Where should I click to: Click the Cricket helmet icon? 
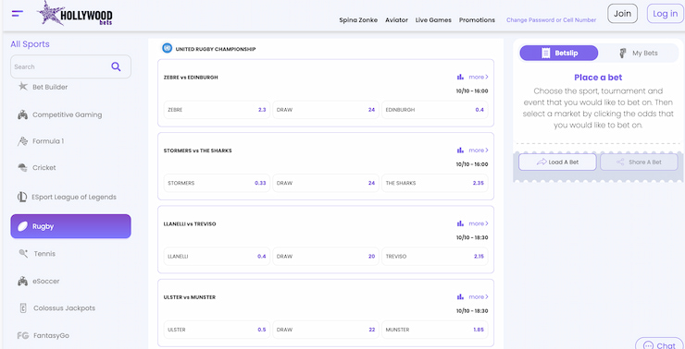pyautogui.click(x=23, y=167)
